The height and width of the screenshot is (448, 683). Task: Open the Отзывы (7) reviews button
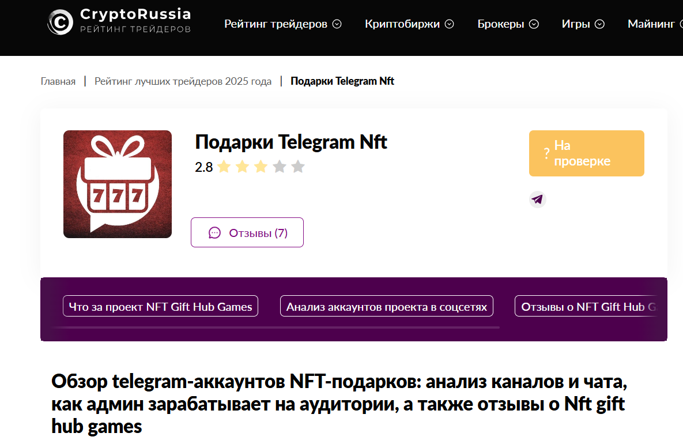tap(247, 232)
